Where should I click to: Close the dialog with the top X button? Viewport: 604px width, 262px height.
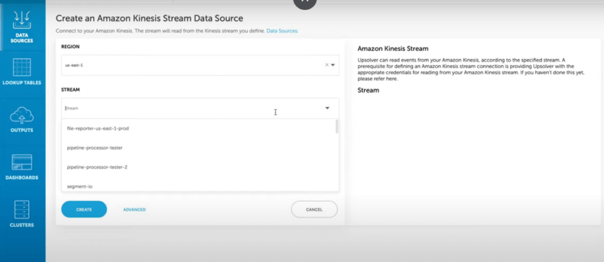[x=305, y=2]
